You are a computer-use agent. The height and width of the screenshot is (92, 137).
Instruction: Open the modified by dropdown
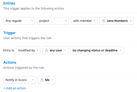pyautogui.click(x=28, y=50)
